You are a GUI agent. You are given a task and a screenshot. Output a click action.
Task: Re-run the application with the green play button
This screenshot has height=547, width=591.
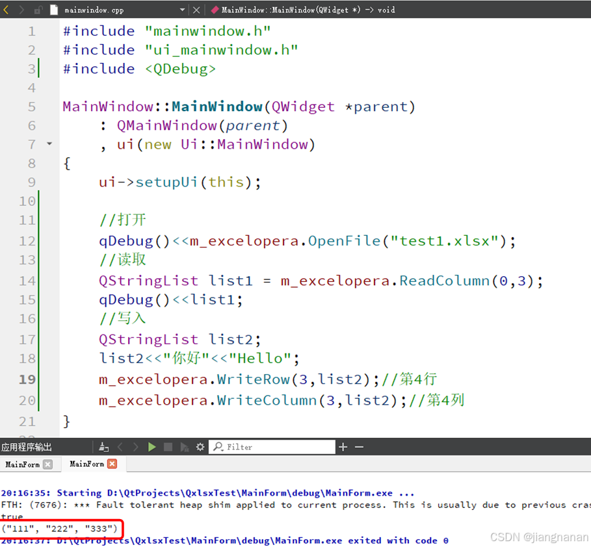152,447
